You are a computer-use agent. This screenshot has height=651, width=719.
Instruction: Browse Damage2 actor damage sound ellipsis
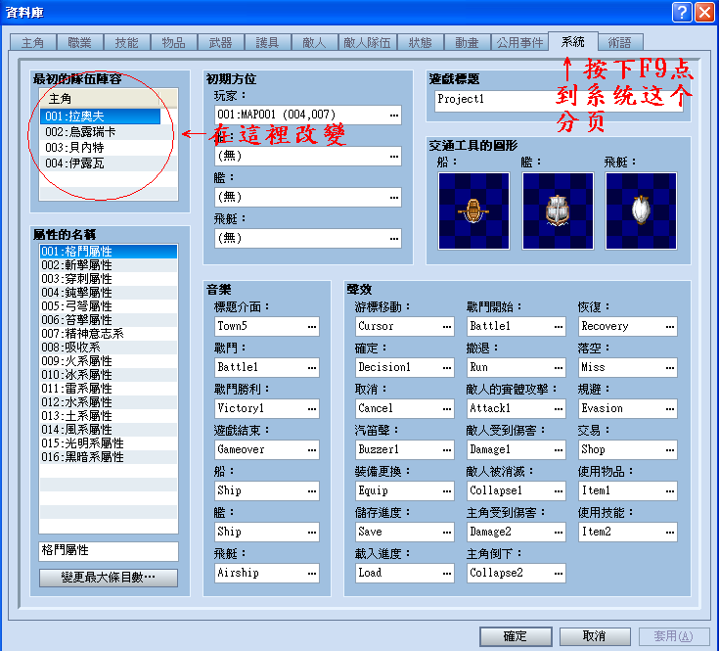click(x=558, y=533)
